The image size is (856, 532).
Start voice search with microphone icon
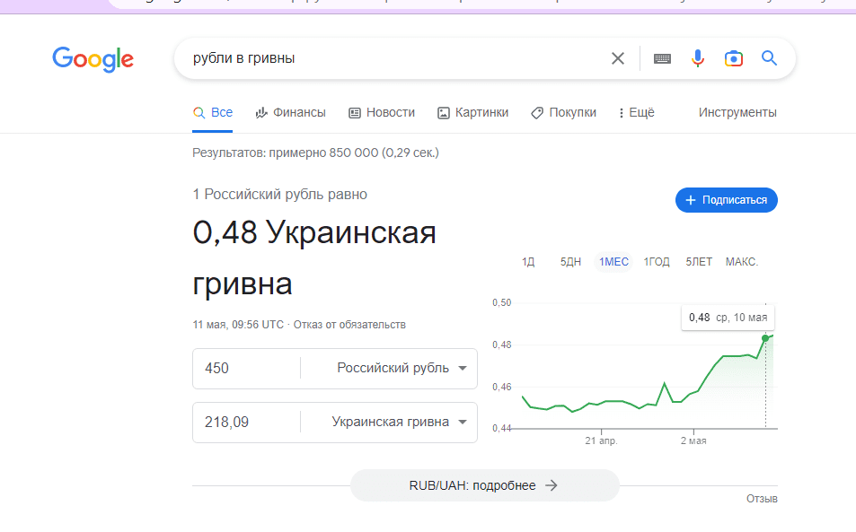point(697,59)
